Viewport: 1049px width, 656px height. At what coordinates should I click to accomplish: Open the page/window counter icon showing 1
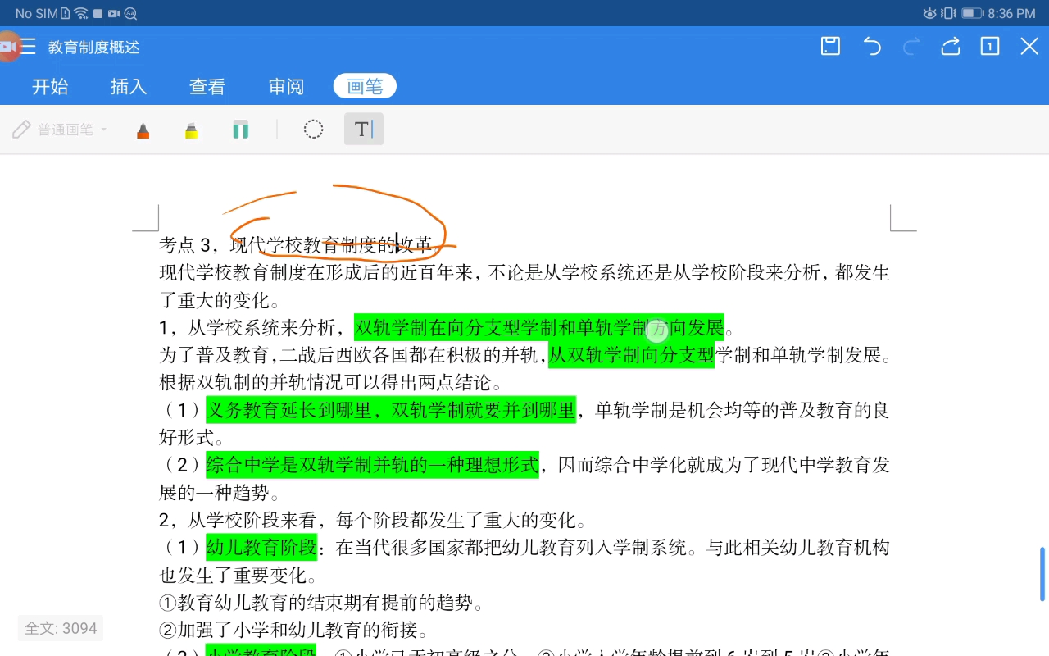pos(990,46)
